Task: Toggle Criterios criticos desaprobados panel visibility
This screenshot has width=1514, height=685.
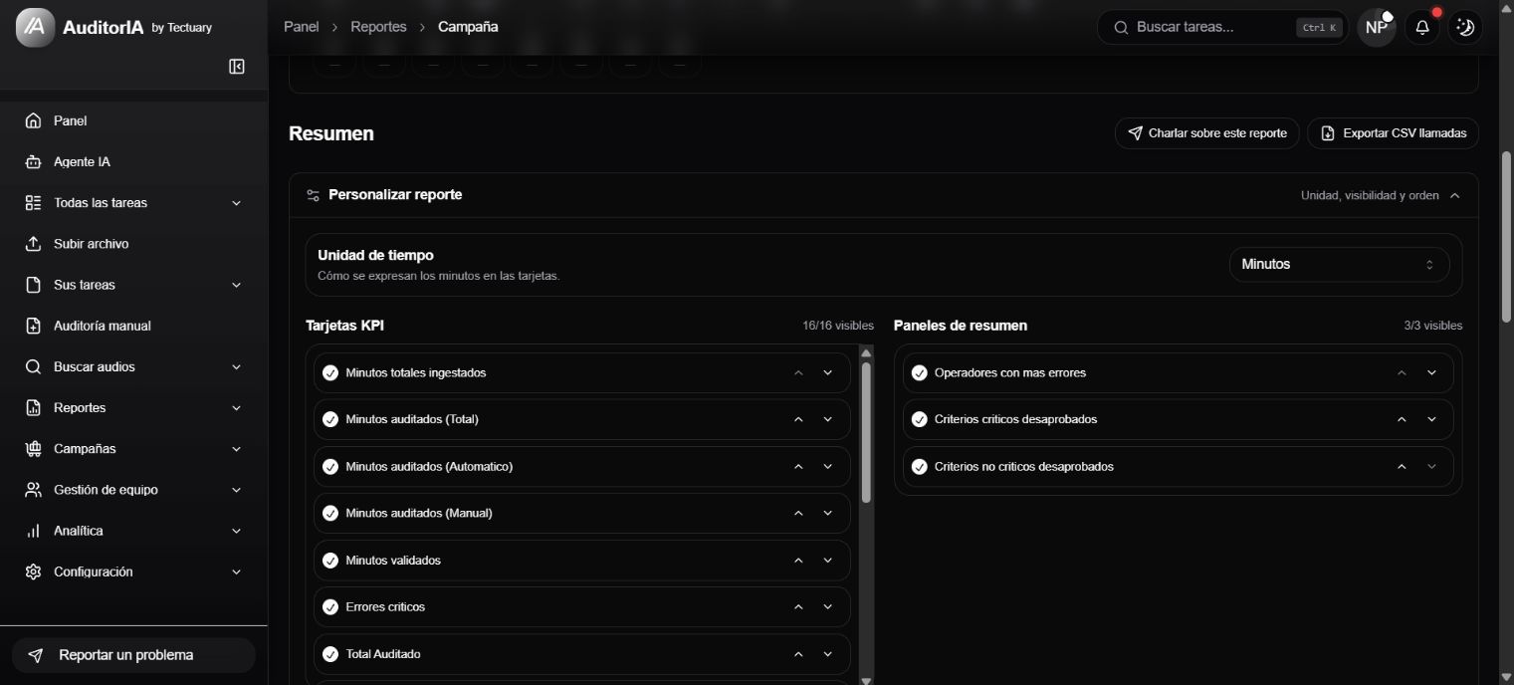Action: coord(920,419)
